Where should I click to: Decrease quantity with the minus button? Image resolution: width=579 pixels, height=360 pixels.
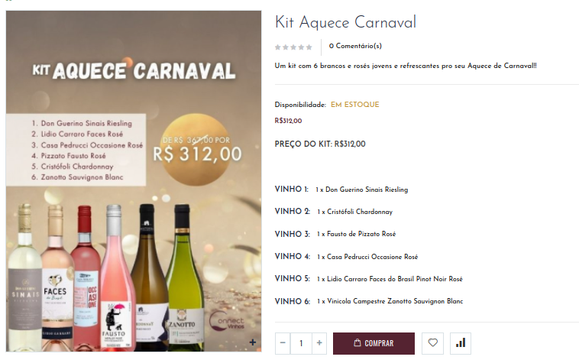pyautogui.click(x=283, y=343)
